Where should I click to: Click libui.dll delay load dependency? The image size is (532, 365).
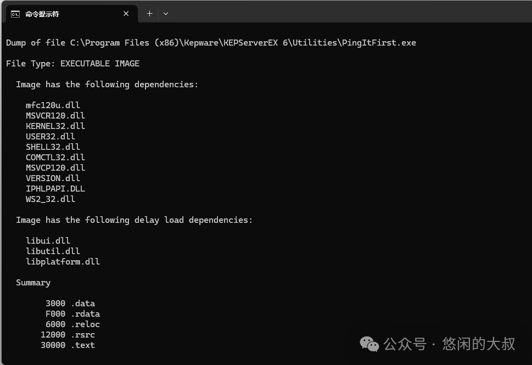click(48, 241)
